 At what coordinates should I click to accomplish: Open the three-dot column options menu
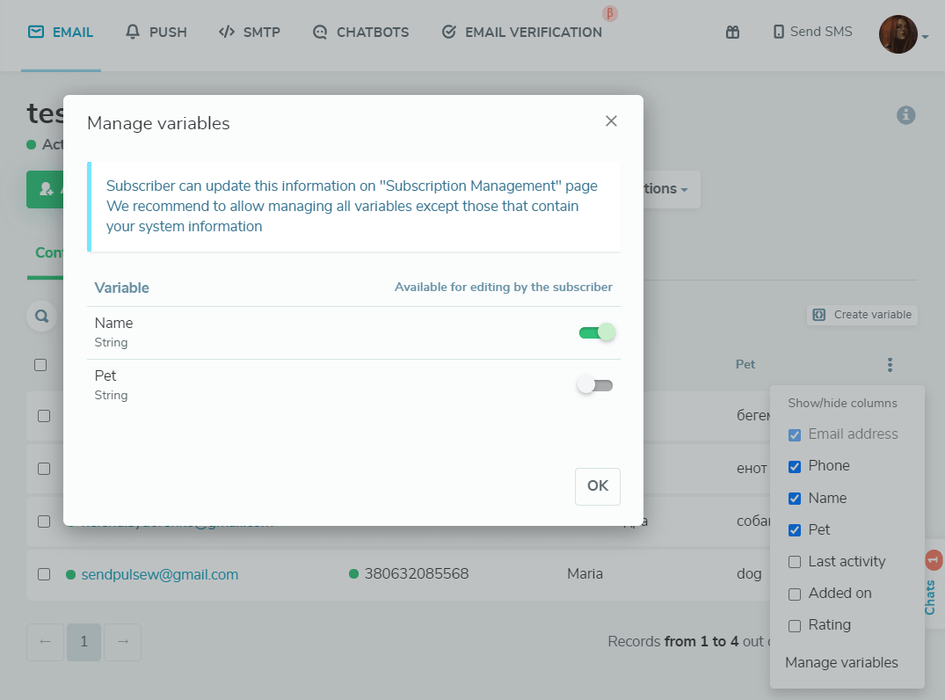890,365
